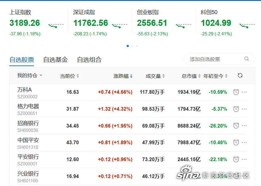Open 兴业银行 stock details
This screenshot has width=261, height=186.
click(28, 173)
